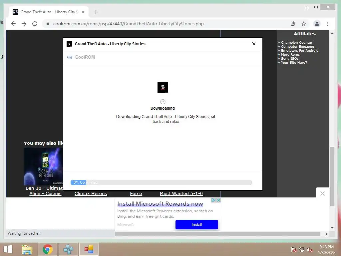This screenshot has height=256, width=341.
Task: Switch to Chrome in the taskbar
Action: 48,249
